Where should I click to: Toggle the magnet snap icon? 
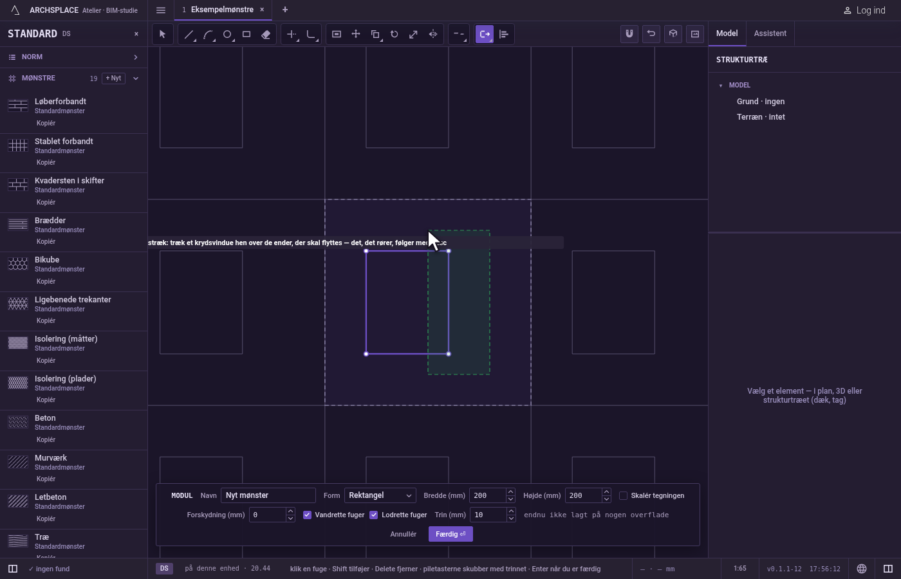coord(629,34)
